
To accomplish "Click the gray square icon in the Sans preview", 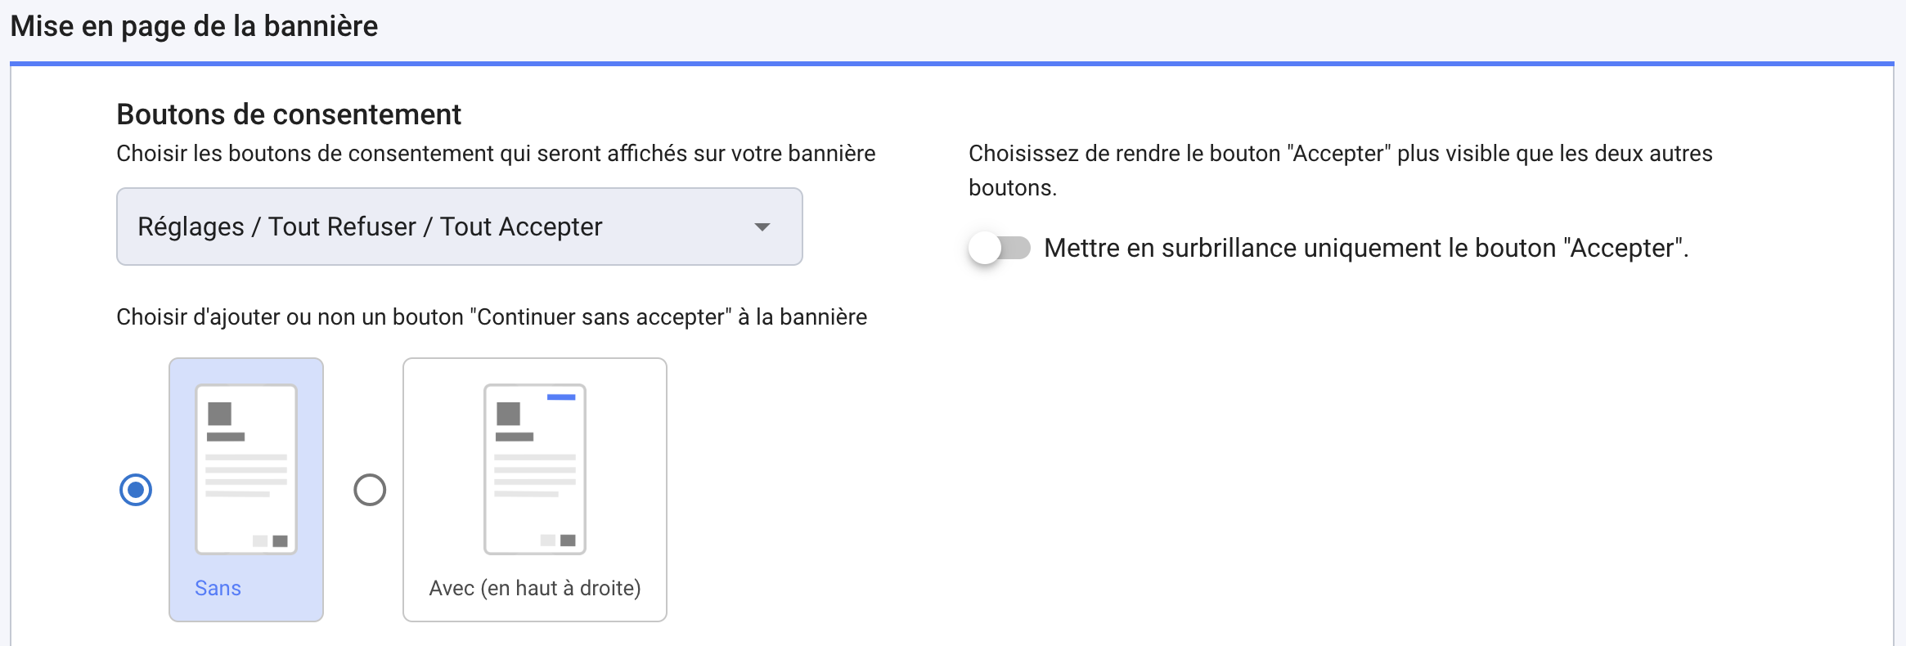I will 218,413.
